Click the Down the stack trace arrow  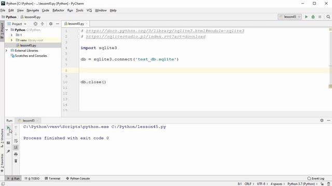(16, 134)
